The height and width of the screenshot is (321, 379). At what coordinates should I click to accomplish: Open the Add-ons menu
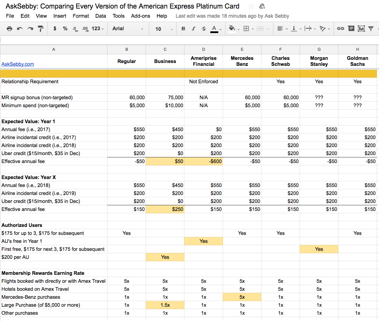pyautogui.click(x=140, y=16)
